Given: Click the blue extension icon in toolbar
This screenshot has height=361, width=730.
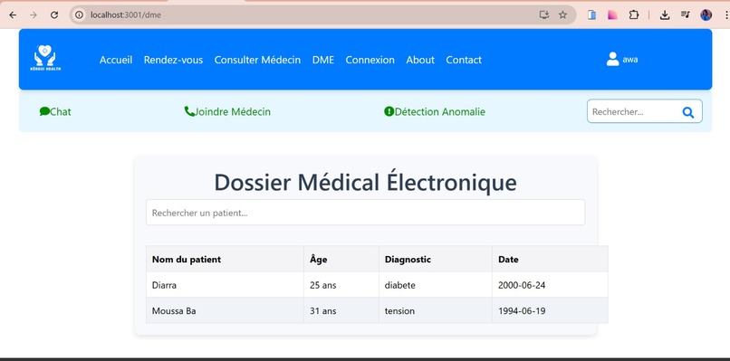Looking at the screenshot, I should point(591,14).
